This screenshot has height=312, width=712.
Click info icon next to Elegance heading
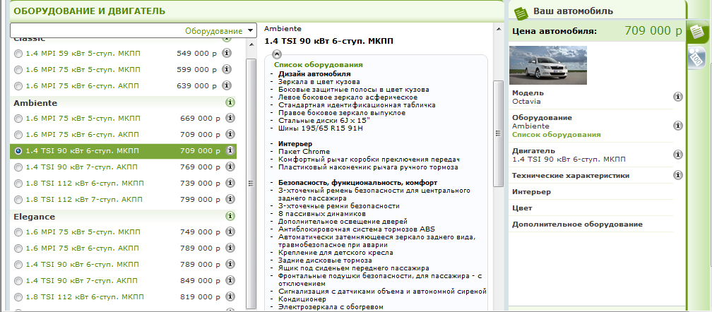point(230,216)
